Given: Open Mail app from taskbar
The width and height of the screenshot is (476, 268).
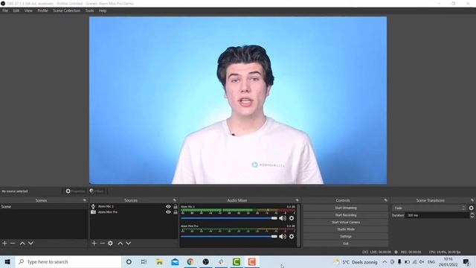Looking at the screenshot, I should coord(175,261).
